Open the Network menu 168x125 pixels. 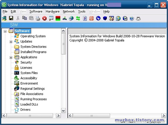69,11
